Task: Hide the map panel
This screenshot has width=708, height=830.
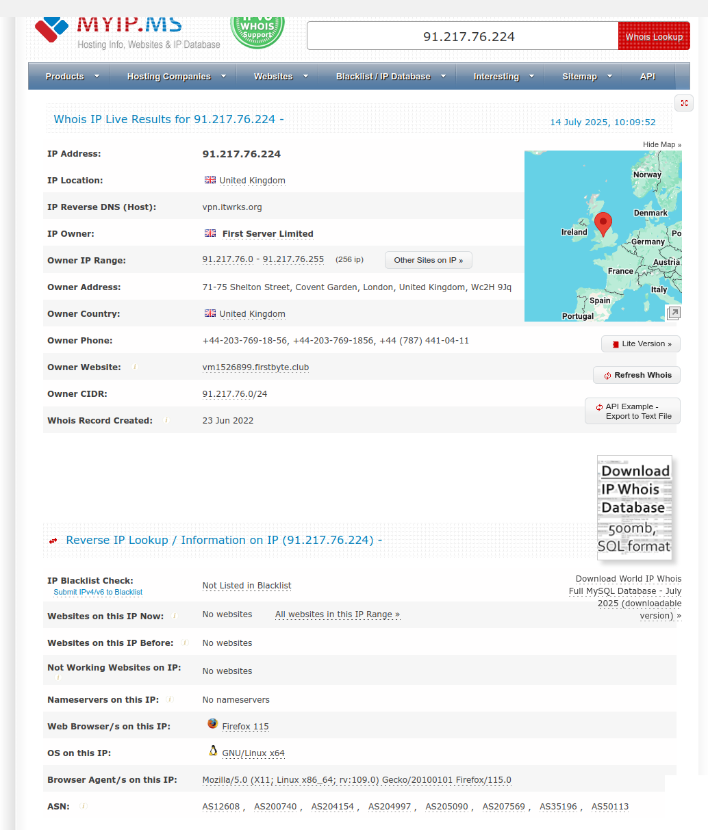Action: tap(661, 144)
